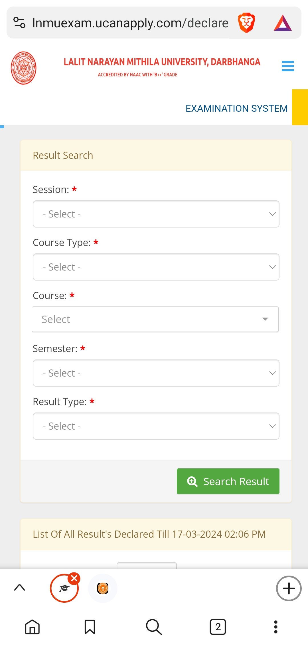The height and width of the screenshot is (646, 308).
Task: Close the graduation cap tab with red X
Action: point(74,578)
